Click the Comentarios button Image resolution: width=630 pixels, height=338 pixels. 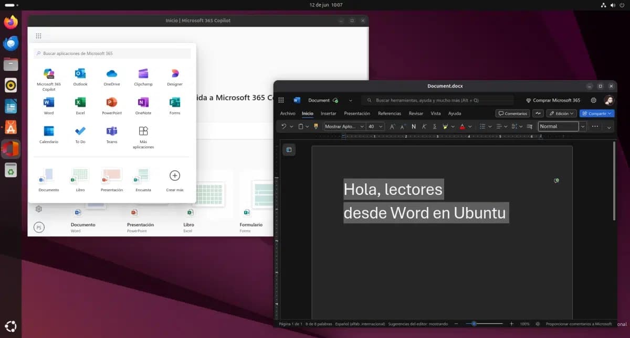click(512, 113)
